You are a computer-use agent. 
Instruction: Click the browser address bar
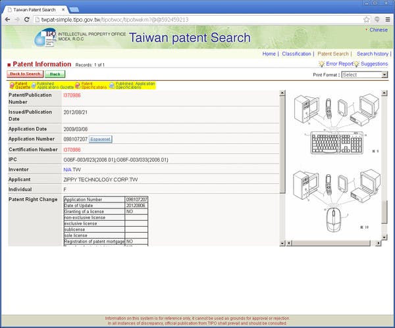[197, 20]
